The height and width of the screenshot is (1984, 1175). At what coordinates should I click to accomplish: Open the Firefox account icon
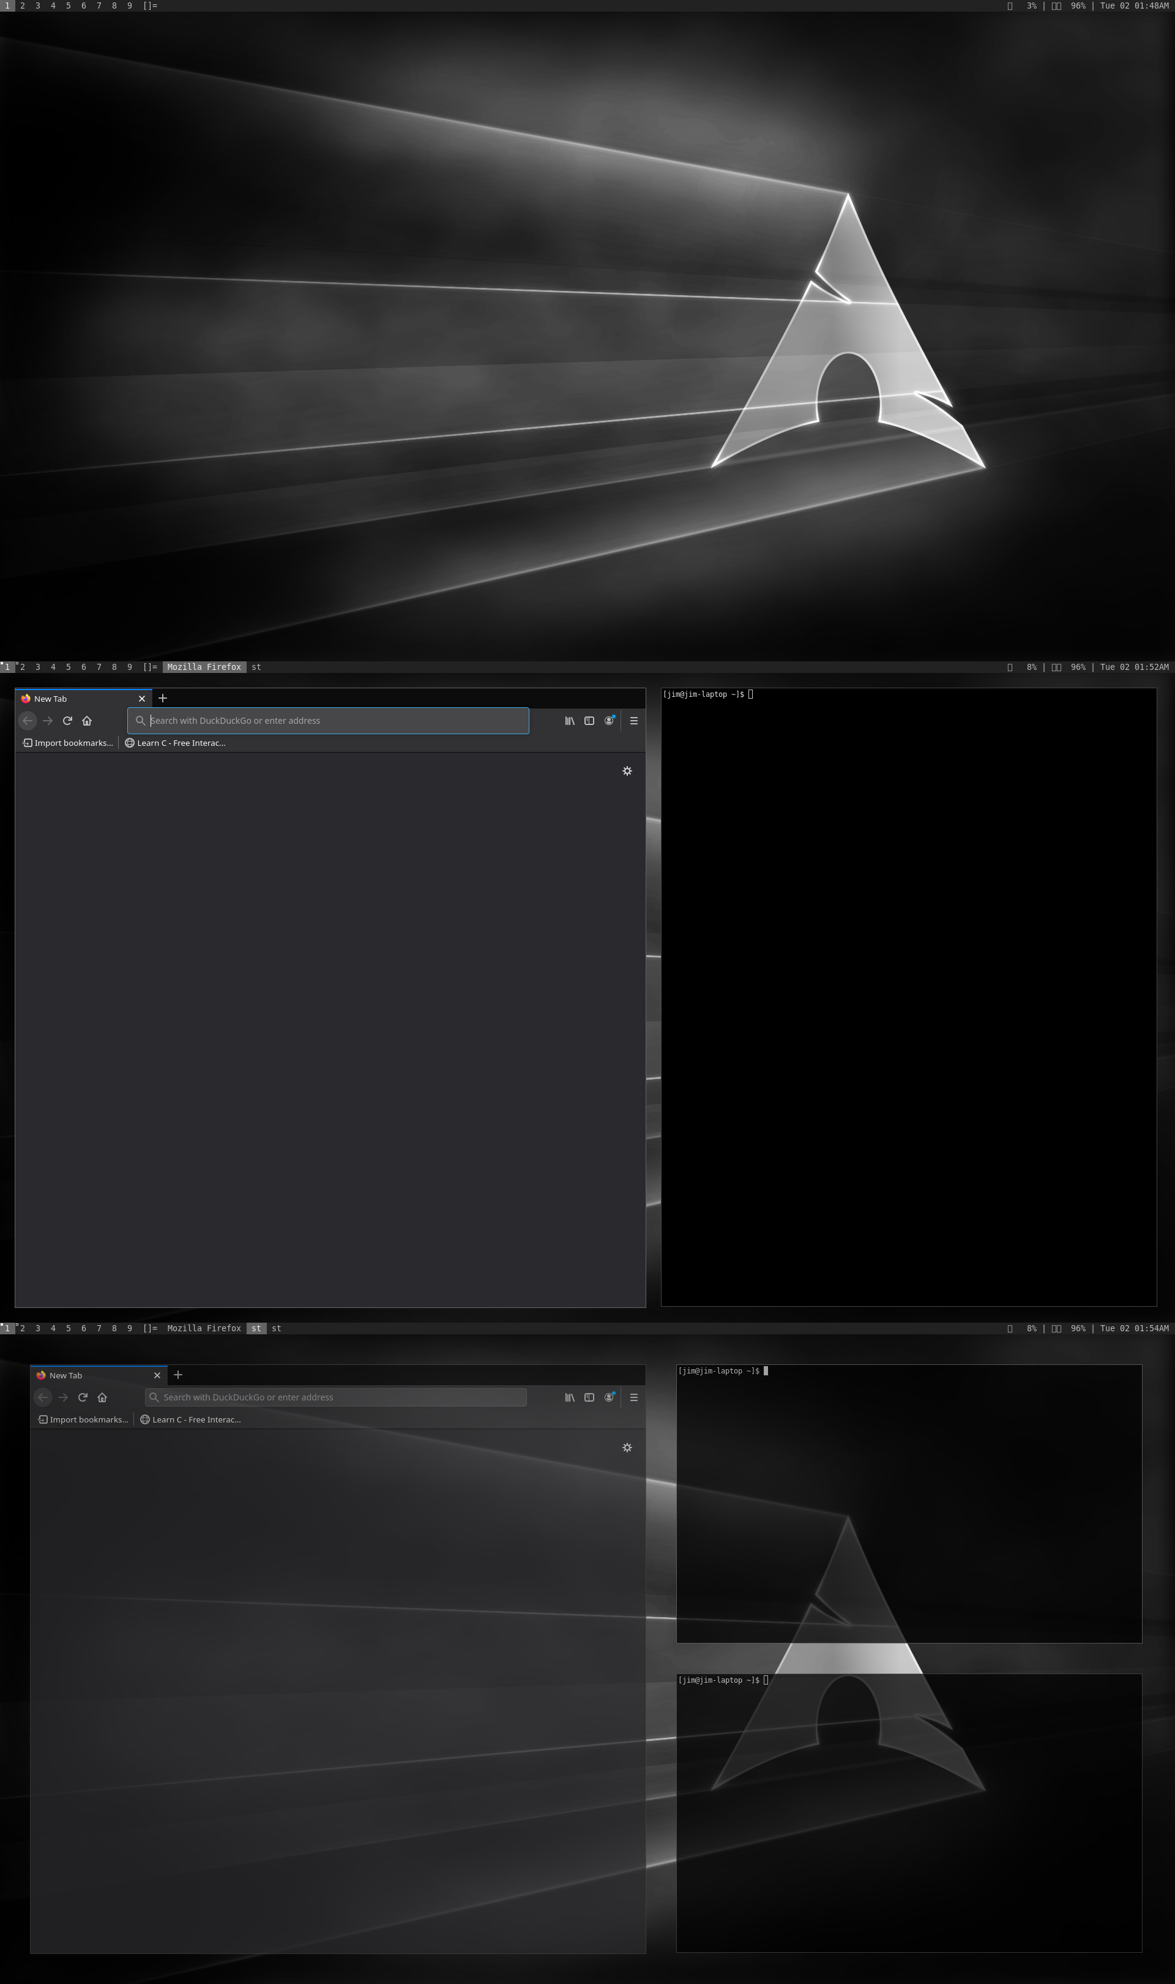pyautogui.click(x=608, y=721)
